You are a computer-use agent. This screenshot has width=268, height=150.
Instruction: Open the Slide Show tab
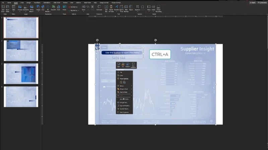click(57, 3)
